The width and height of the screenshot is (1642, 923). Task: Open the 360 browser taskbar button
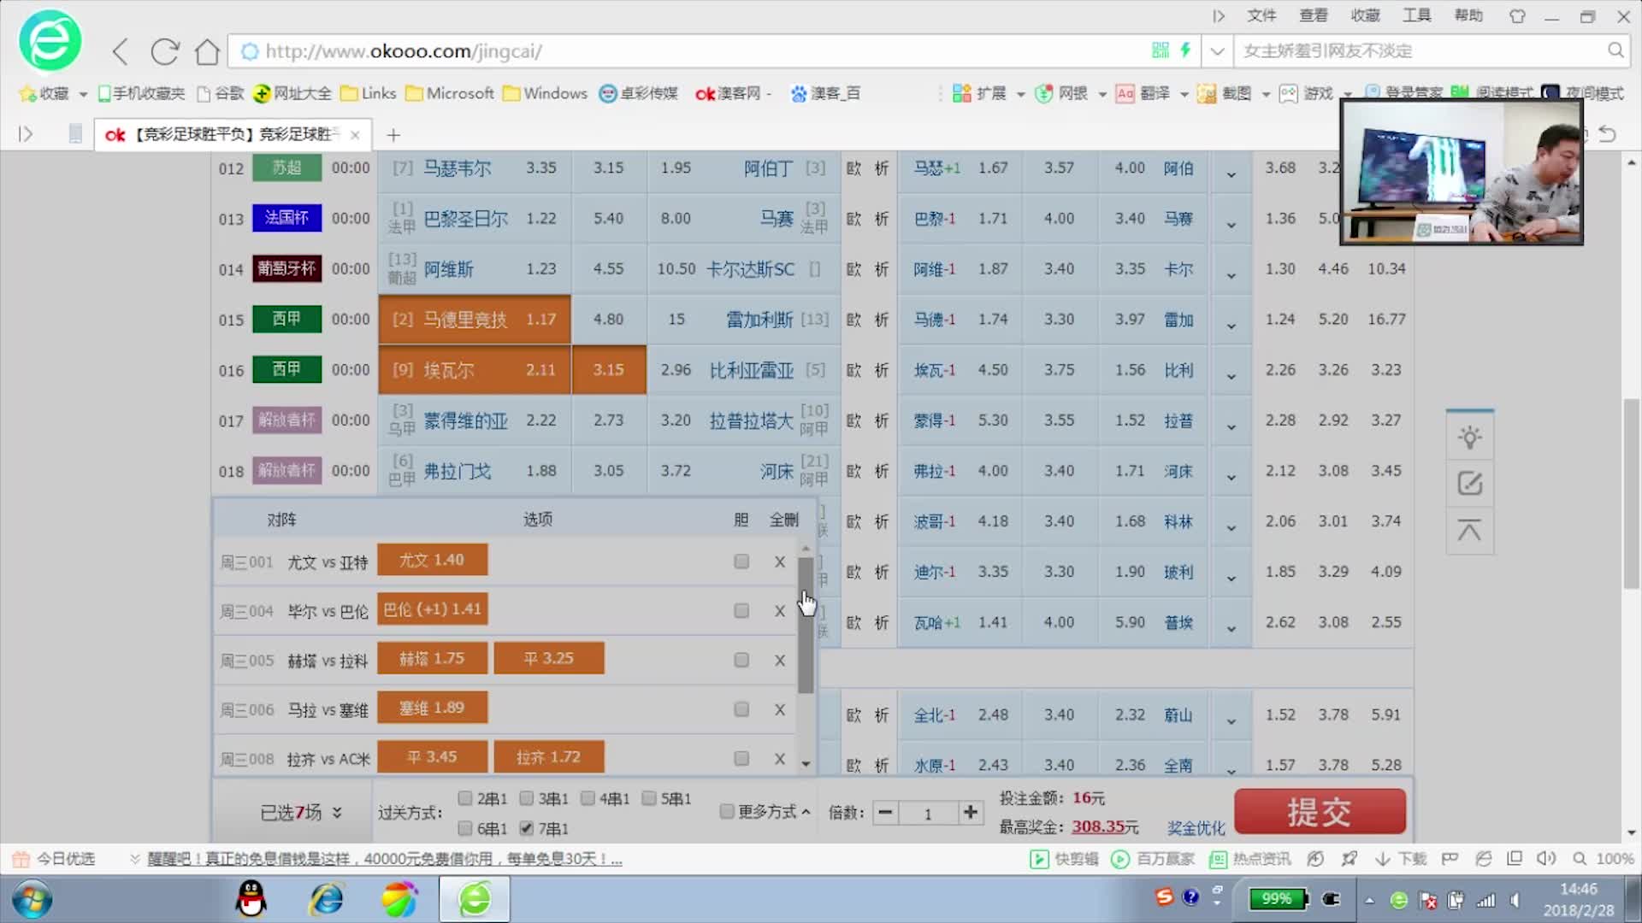[x=475, y=899]
